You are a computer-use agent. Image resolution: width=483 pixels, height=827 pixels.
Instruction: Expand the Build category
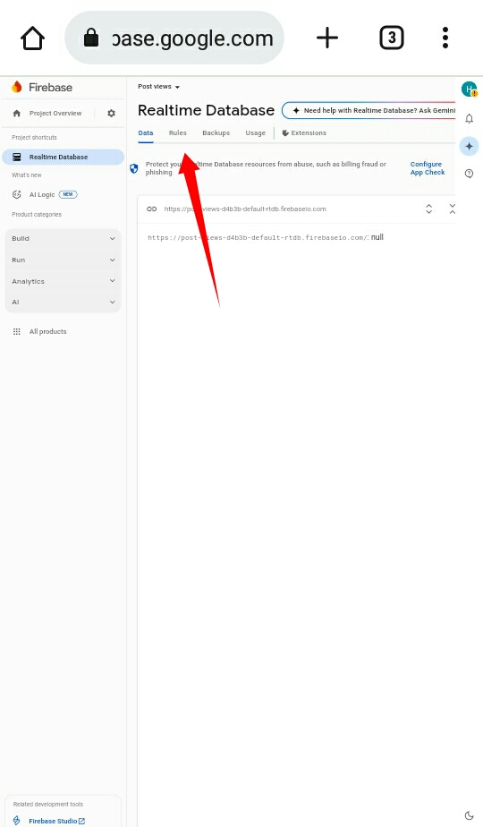click(x=64, y=238)
